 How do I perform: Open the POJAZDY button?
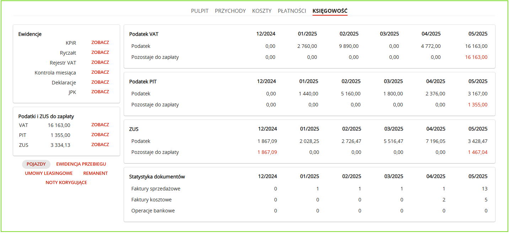36,164
